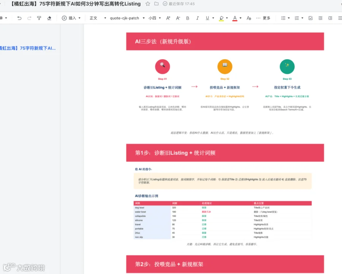Viewport: 342px width, 274px height.
Task: Open the 小四 font size dropdown
Action: click(x=155, y=18)
